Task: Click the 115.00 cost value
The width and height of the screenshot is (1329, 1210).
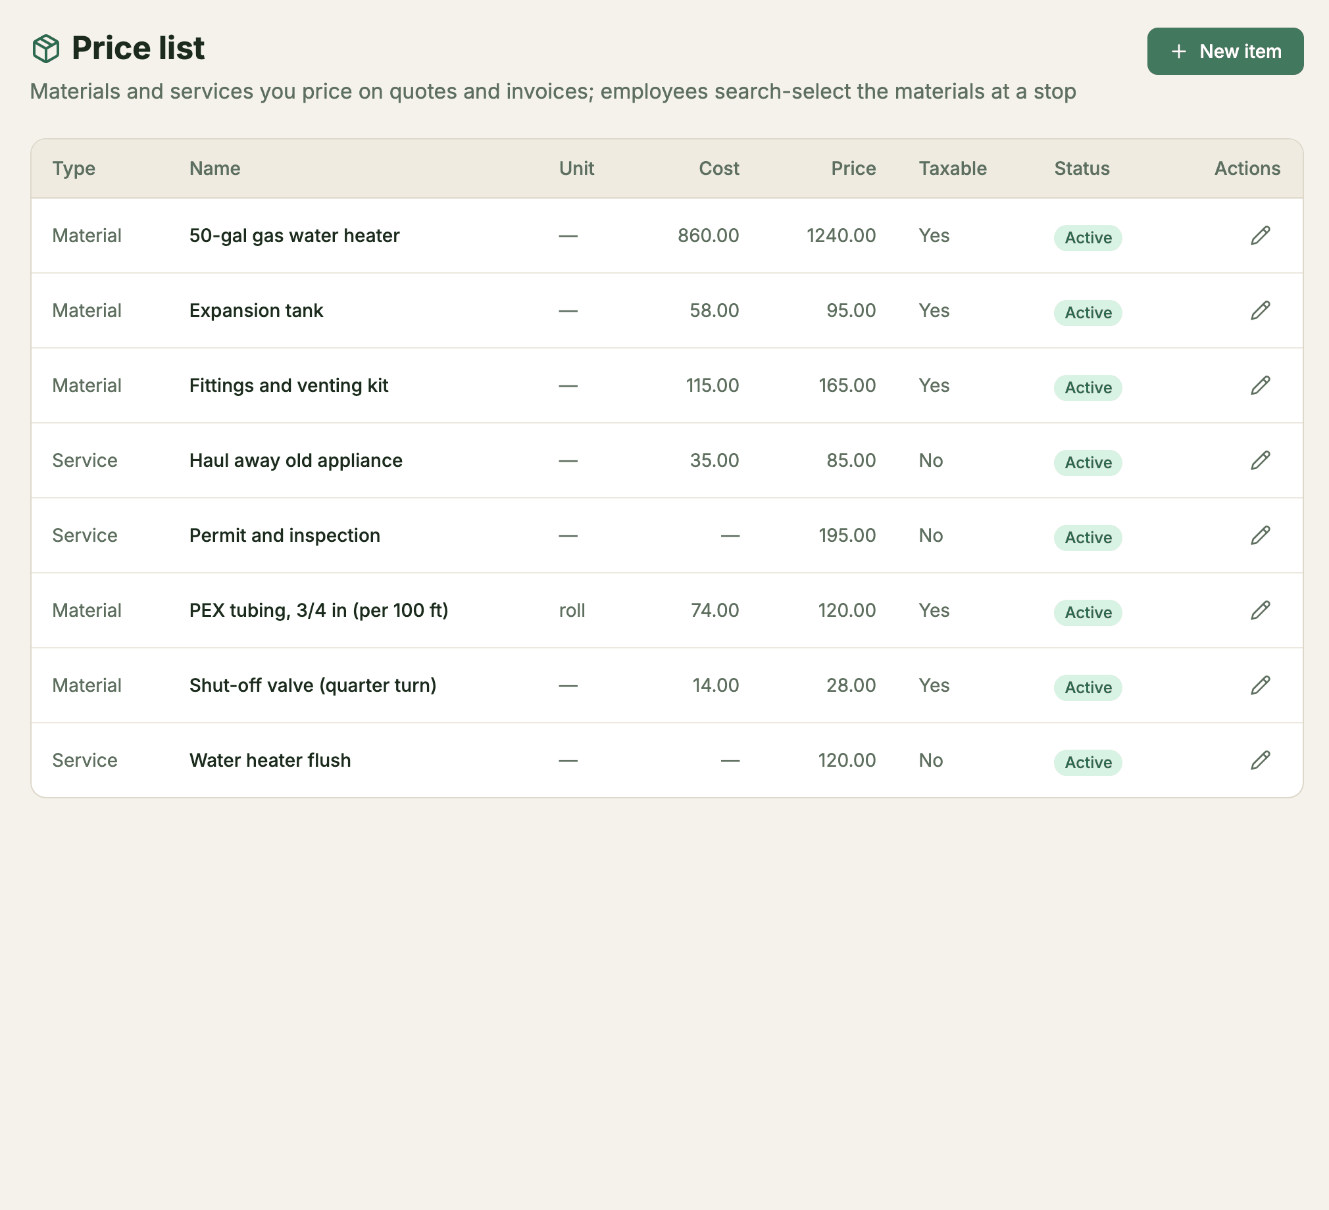Action: point(712,386)
